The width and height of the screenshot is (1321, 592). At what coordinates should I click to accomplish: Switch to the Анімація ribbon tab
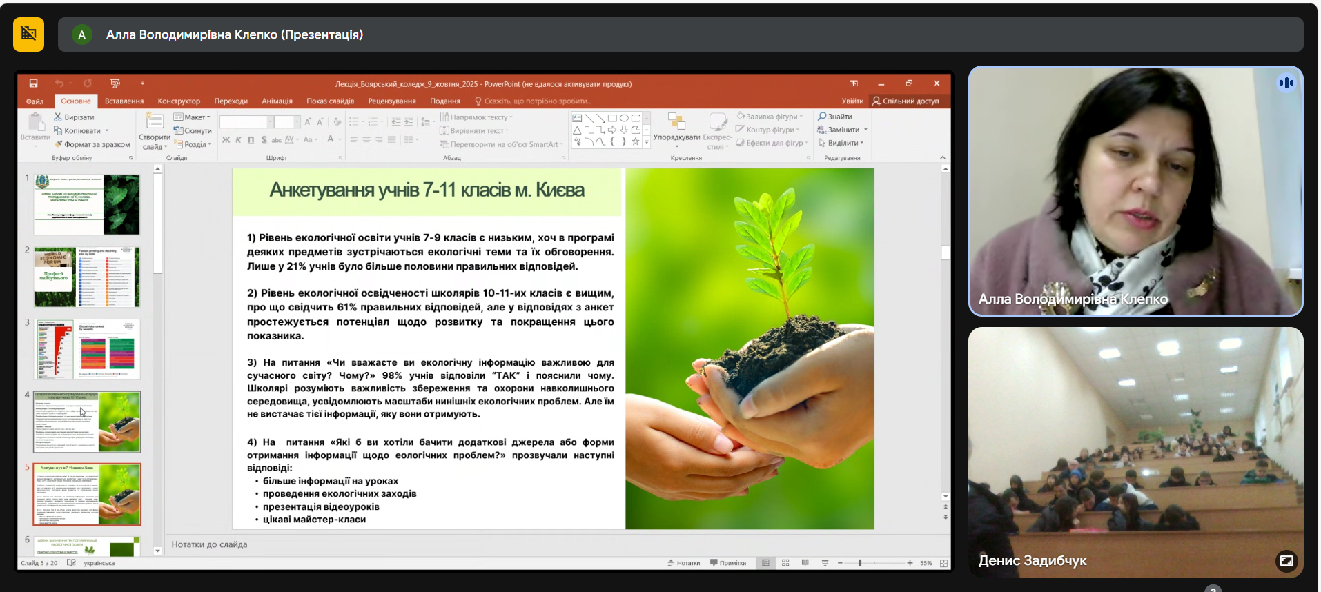277,101
